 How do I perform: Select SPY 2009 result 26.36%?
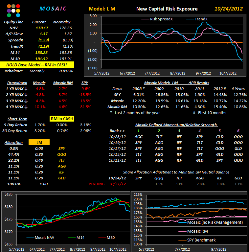(162, 95)
